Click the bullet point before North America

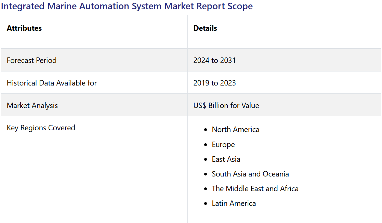tap(205, 130)
